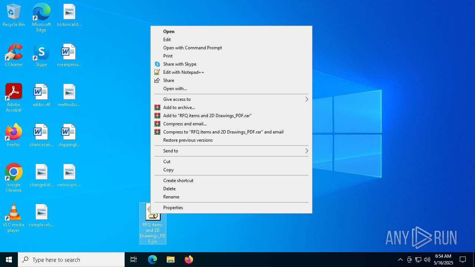Select the Adobe Acrobat desktop shortcut
This screenshot has height=267, width=475.
pos(14,98)
